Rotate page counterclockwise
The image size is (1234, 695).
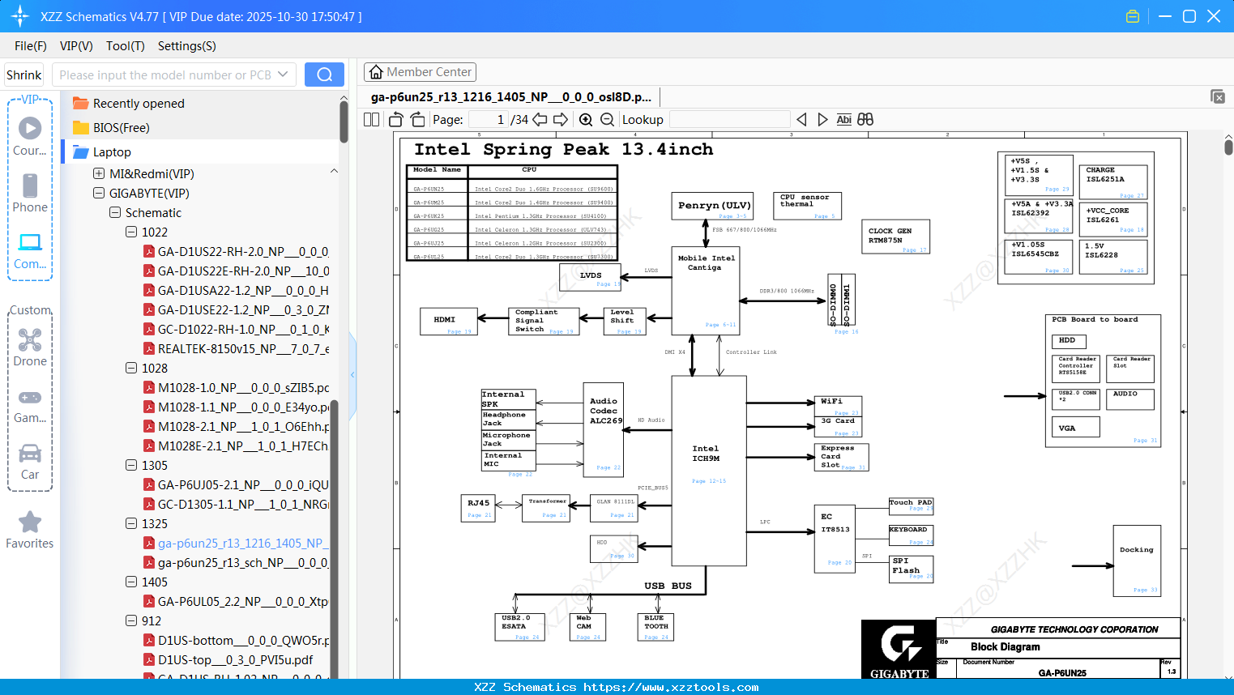(x=396, y=120)
